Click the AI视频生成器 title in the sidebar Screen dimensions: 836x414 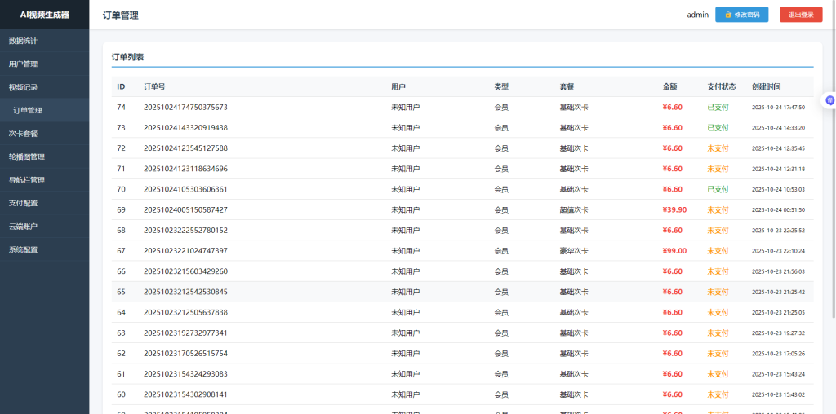pyautogui.click(x=44, y=15)
